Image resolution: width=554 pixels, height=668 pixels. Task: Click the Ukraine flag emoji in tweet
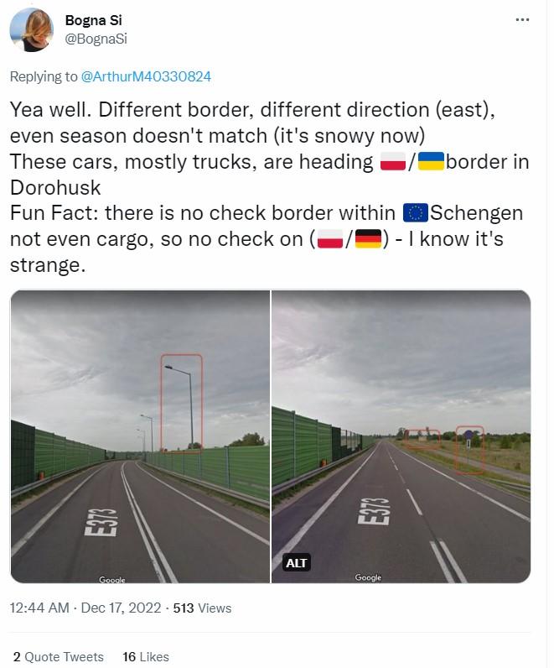pos(431,162)
